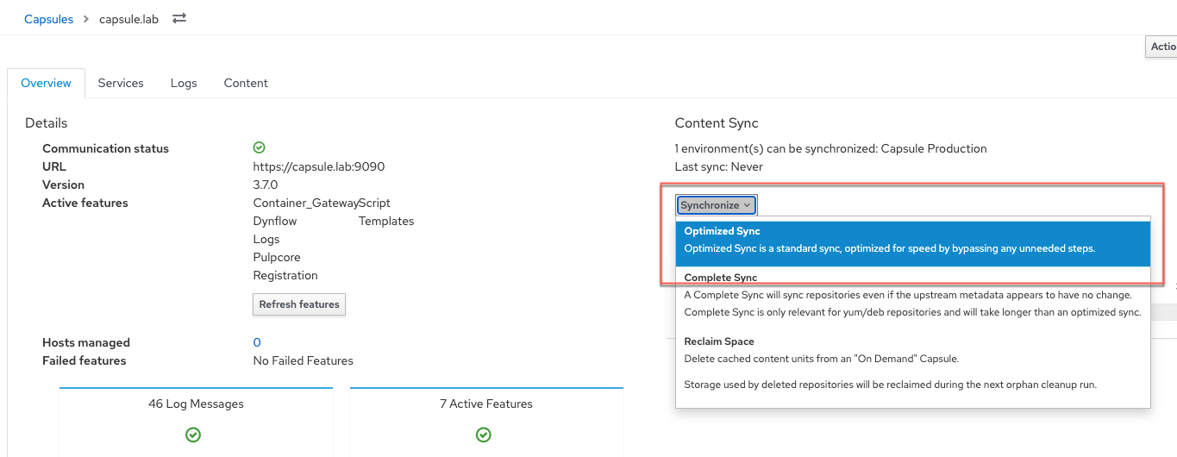
Task: Open the Services tab
Action: (121, 84)
